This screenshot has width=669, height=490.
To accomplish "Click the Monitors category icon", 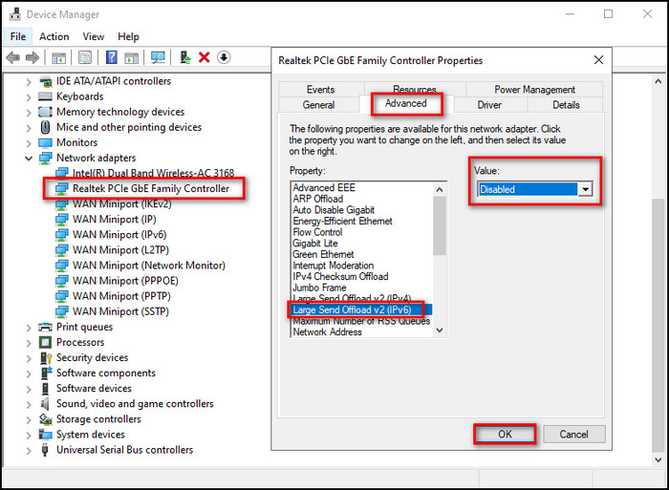I will (45, 142).
